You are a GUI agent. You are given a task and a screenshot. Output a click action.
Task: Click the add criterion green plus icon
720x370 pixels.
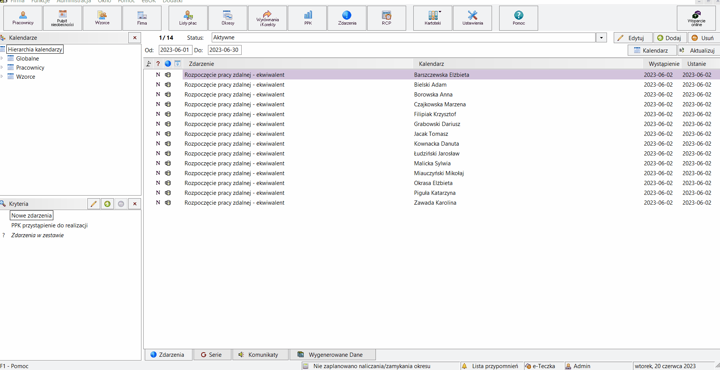107,204
